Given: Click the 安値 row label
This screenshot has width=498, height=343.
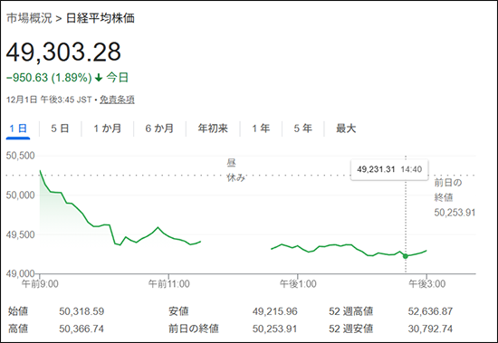Looking at the screenshot, I should pos(178,311).
